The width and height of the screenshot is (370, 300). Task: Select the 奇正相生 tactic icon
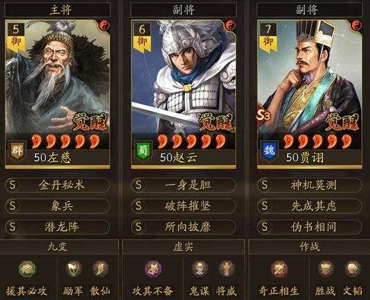point(279,269)
